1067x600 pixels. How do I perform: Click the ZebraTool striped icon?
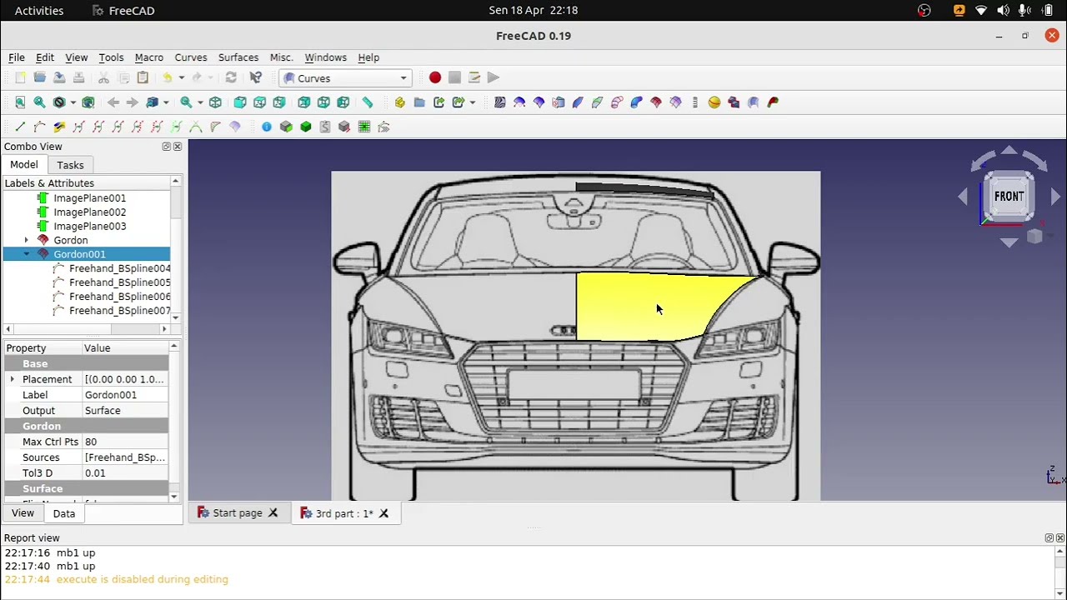point(500,102)
